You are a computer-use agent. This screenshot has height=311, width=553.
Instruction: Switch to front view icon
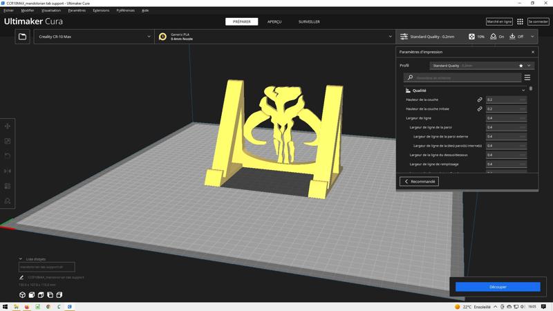[31, 295]
